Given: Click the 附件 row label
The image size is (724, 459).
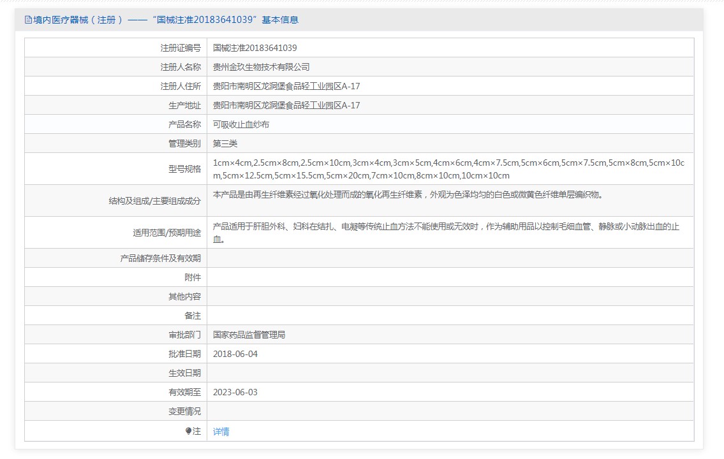Looking at the screenshot, I should pyautogui.click(x=195, y=277).
